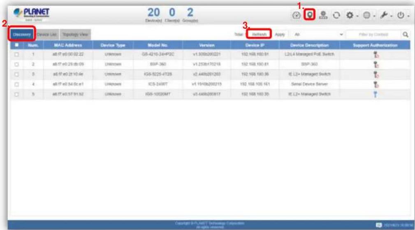415x230 pixels.
Task: Select MAC address ending 0c:e1
Action: click(68, 84)
